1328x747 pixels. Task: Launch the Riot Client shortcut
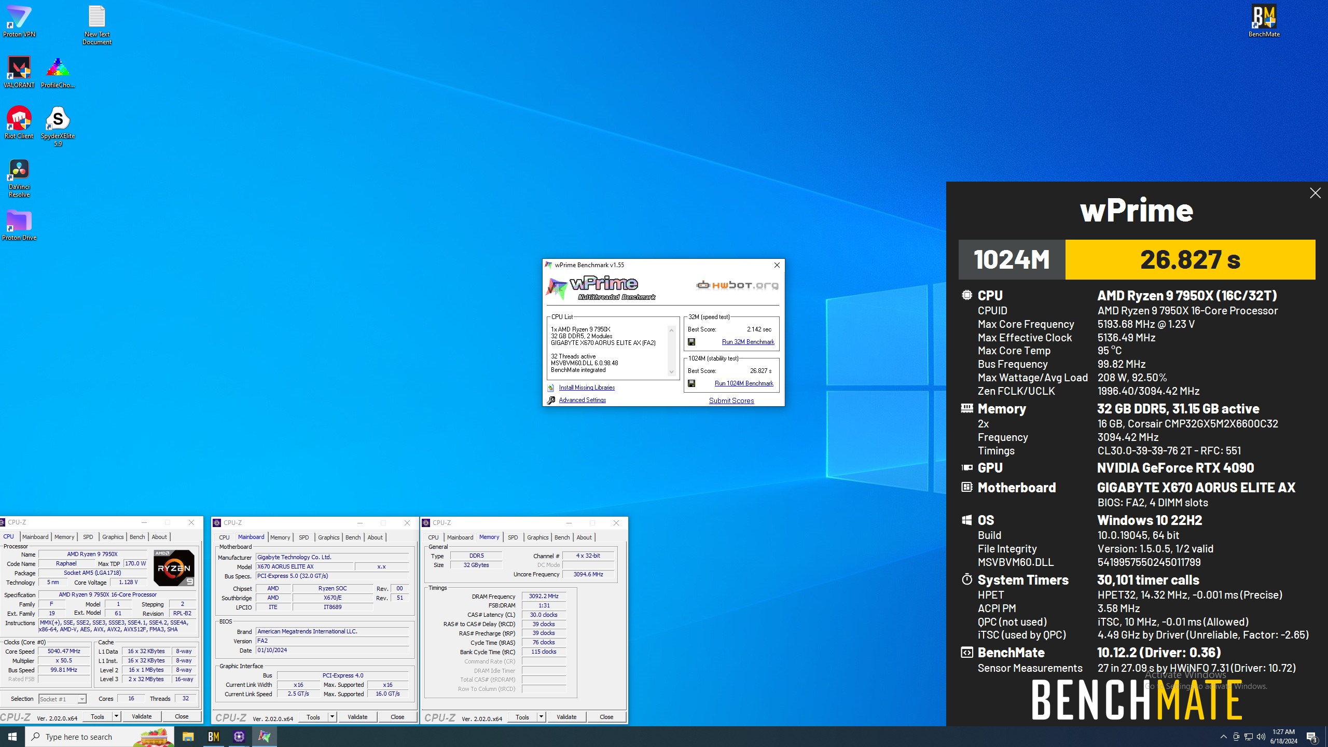click(19, 122)
